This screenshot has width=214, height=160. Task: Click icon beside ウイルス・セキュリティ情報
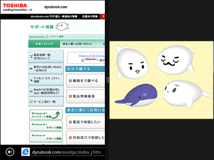[x=31, y=80]
